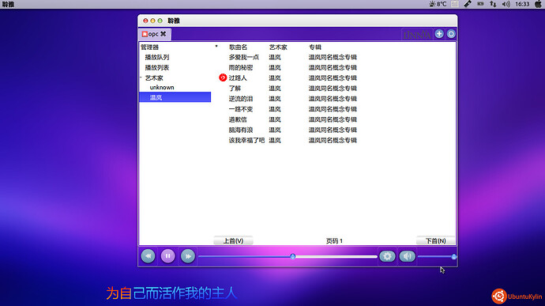Select artist 温岚 in the sidebar
Image resolution: width=545 pixels, height=306 pixels.
pyautogui.click(x=175, y=97)
